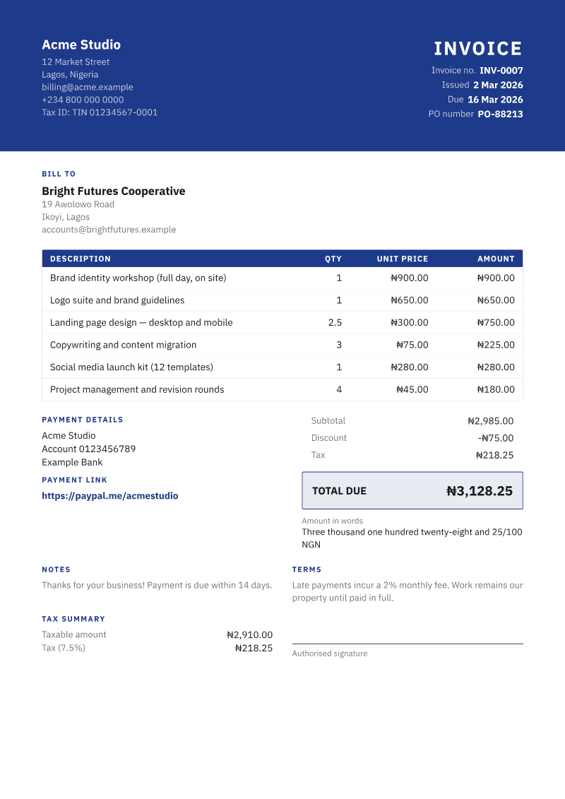The width and height of the screenshot is (565, 799).
Task: Click the TAX SUMMARY heading
Action: pyautogui.click(x=73, y=619)
